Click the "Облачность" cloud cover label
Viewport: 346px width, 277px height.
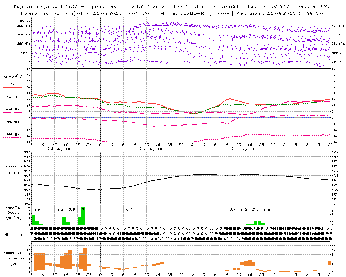click(14, 235)
